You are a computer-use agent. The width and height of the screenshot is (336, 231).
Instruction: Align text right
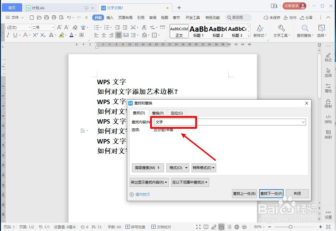tap(111, 35)
